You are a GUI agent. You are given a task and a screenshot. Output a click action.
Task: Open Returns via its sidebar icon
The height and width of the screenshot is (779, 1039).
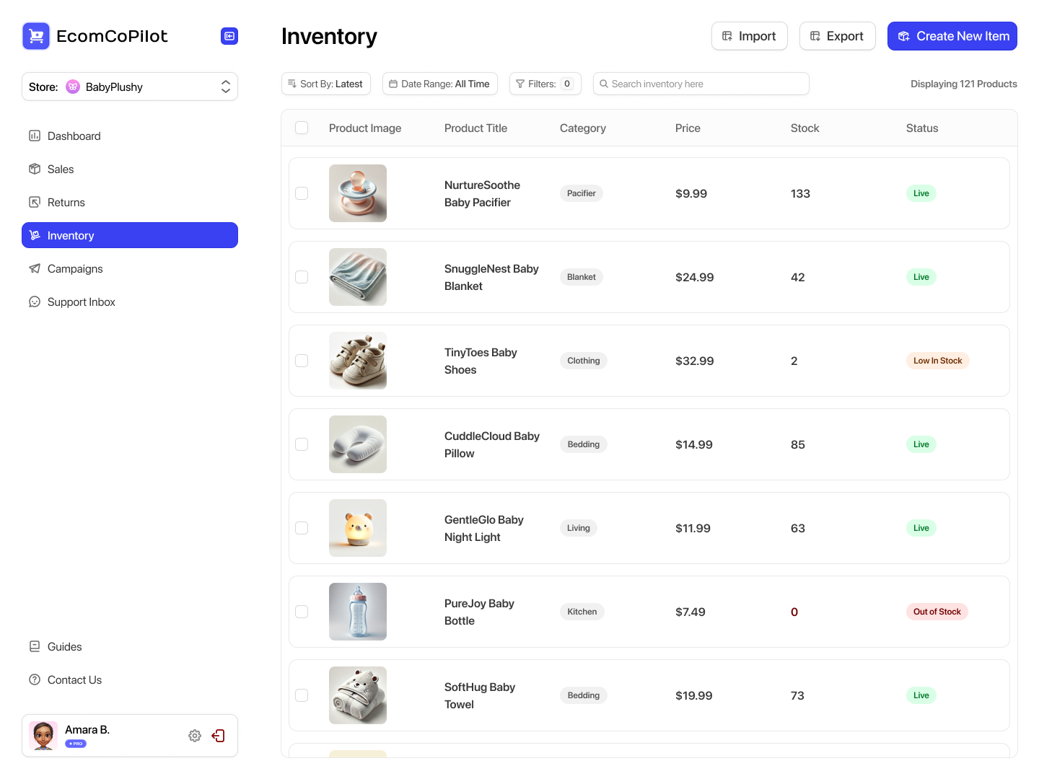point(35,202)
